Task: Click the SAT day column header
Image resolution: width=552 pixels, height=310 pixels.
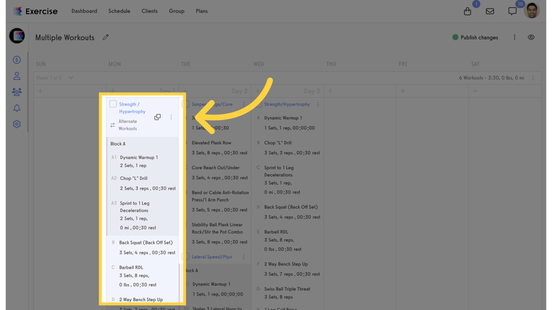Action: pyautogui.click(x=475, y=64)
